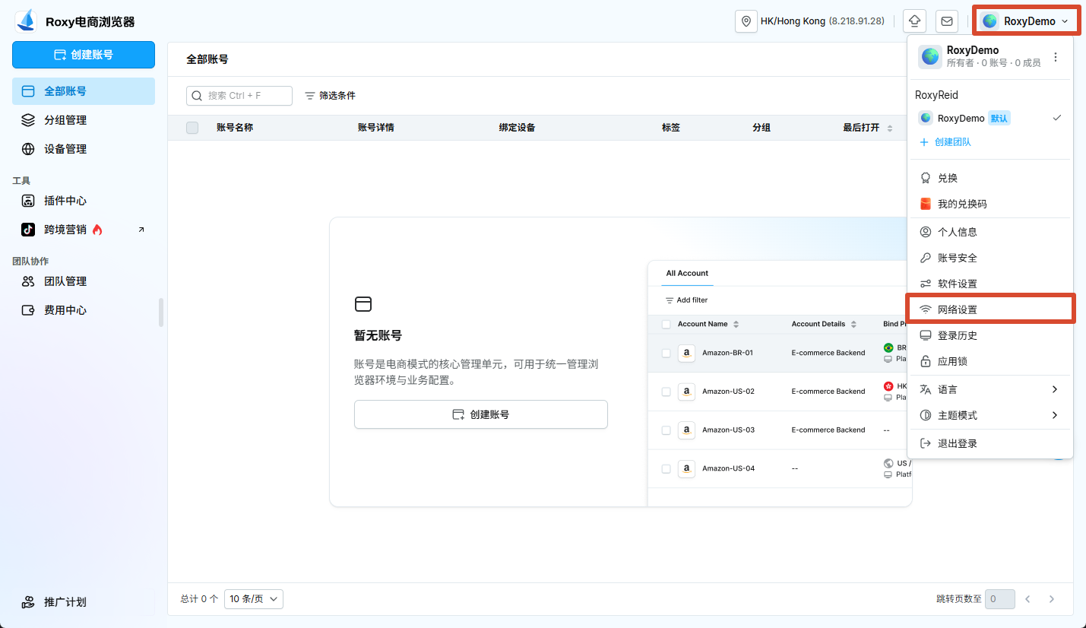Click the location pin icon in header
The width and height of the screenshot is (1086, 628).
(x=746, y=21)
